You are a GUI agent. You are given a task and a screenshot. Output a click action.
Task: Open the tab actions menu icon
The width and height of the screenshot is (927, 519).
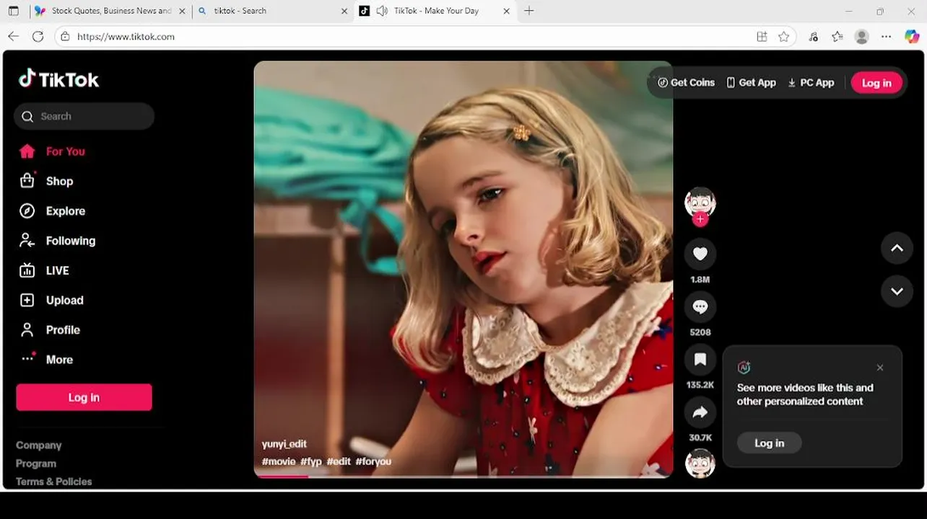tap(13, 11)
